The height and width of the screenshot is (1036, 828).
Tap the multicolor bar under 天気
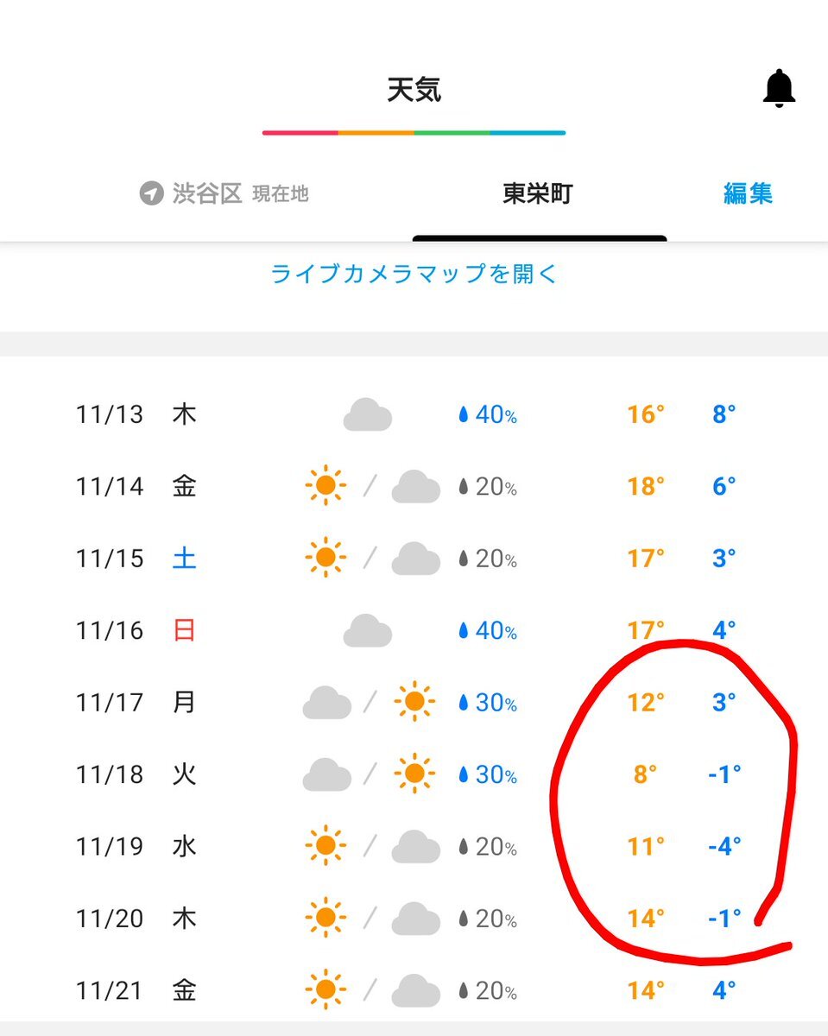coord(414,133)
